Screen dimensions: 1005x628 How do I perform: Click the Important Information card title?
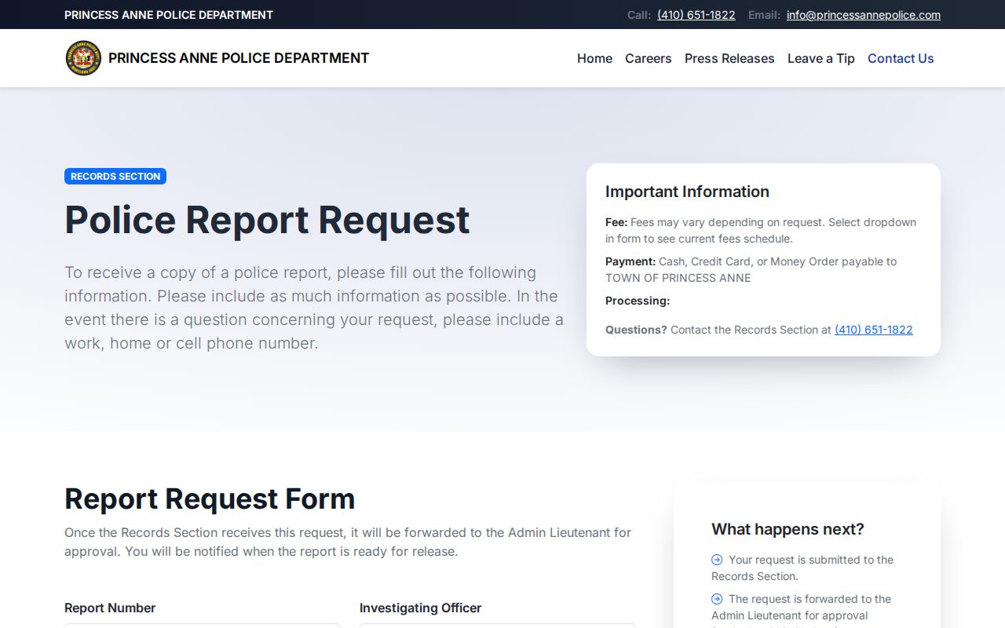(687, 192)
